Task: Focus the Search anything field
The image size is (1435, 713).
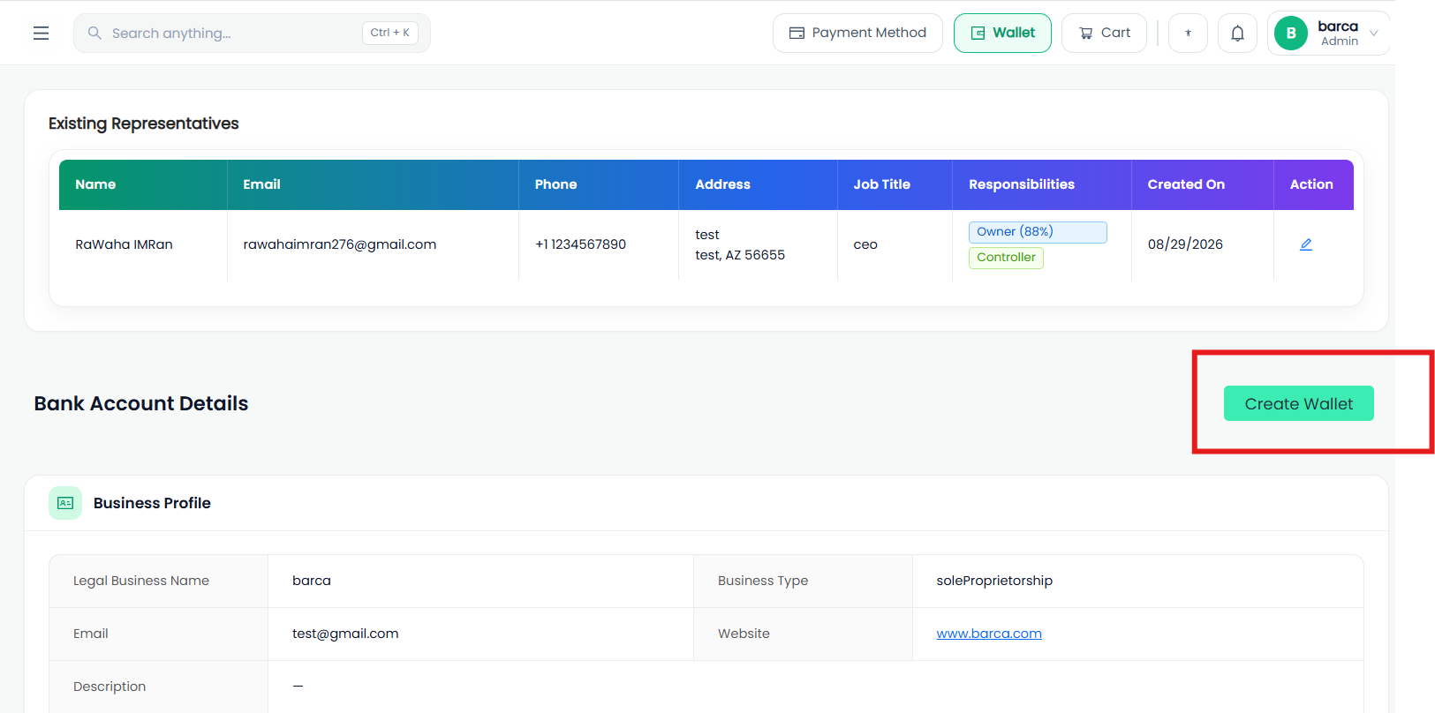Action: point(252,33)
